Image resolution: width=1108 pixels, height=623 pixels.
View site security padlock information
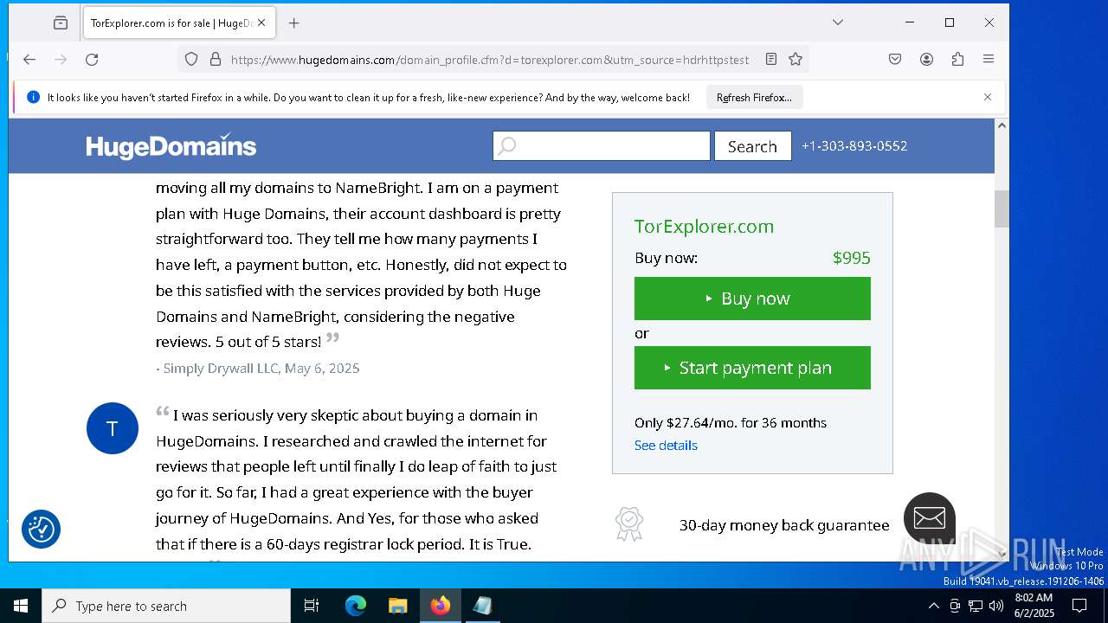point(216,59)
